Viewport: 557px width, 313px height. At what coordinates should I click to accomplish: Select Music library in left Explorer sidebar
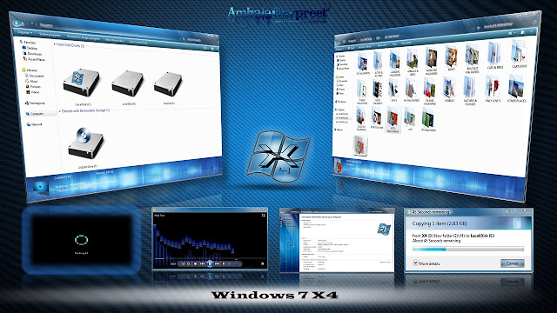click(32, 81)
